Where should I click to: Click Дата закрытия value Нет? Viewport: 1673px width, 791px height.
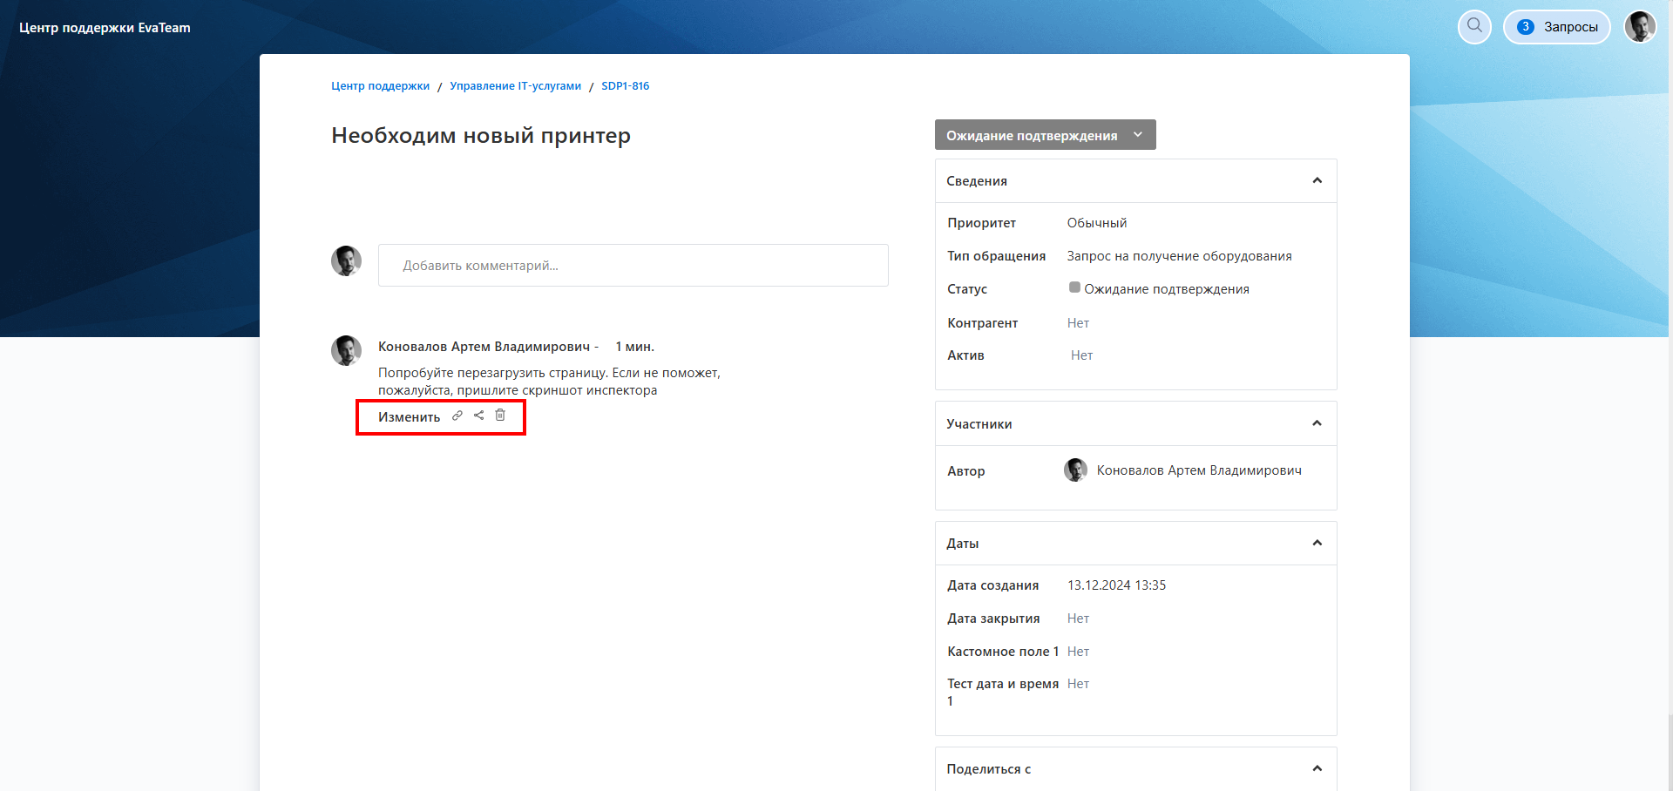coord(1078,619)
